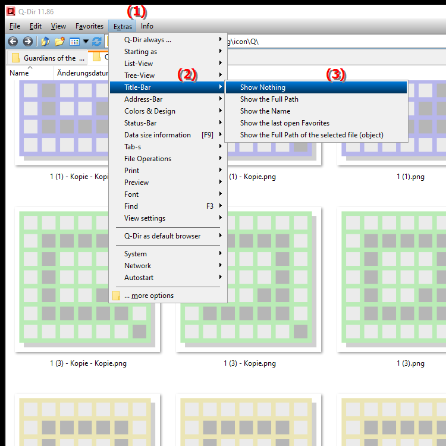This screenshot has width=446, height=446.
Task: Open the Status-Bar submenu
Action: coord(168,123)
